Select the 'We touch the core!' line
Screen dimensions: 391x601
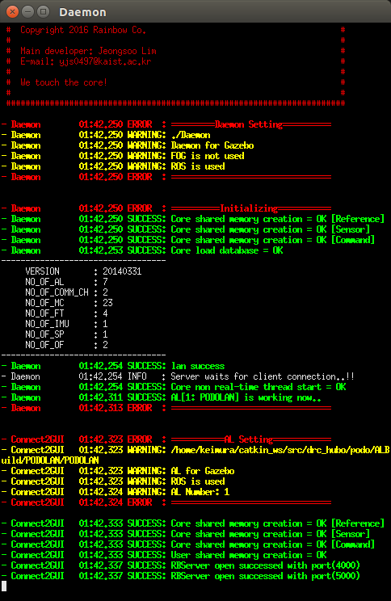64,82
